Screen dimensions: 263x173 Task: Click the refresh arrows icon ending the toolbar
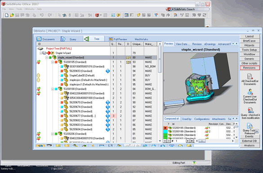click(204, 15)
